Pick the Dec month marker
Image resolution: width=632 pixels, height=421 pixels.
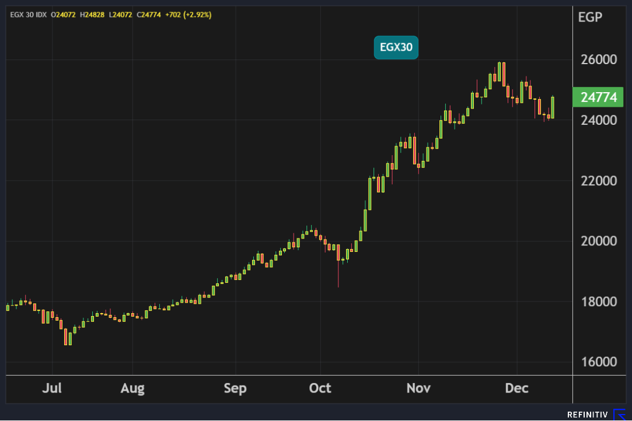pos(516,388)
